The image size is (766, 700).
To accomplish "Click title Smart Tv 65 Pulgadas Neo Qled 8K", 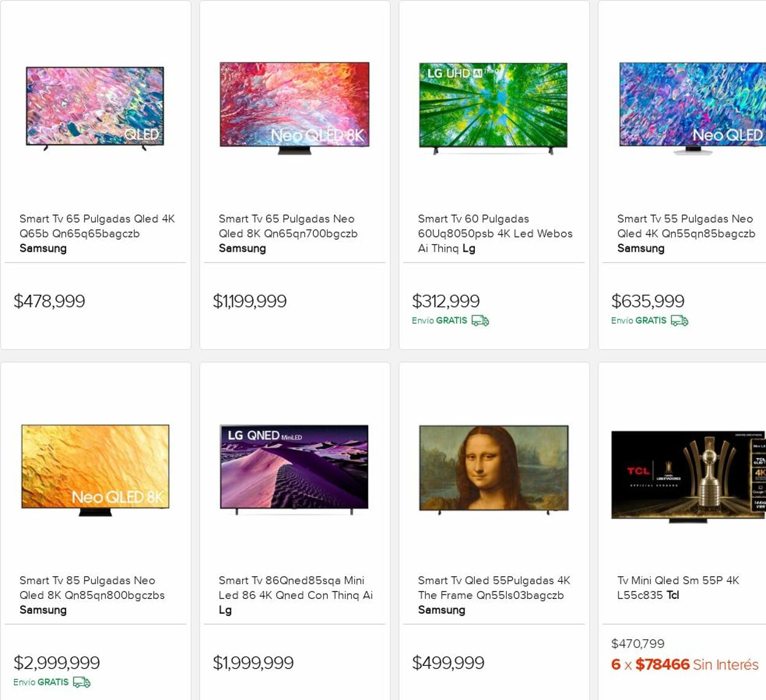I will coord(288,226).
